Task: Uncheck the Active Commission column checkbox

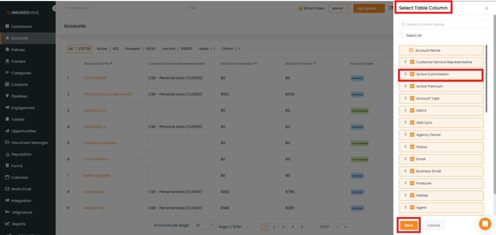Action: [412, 74]
